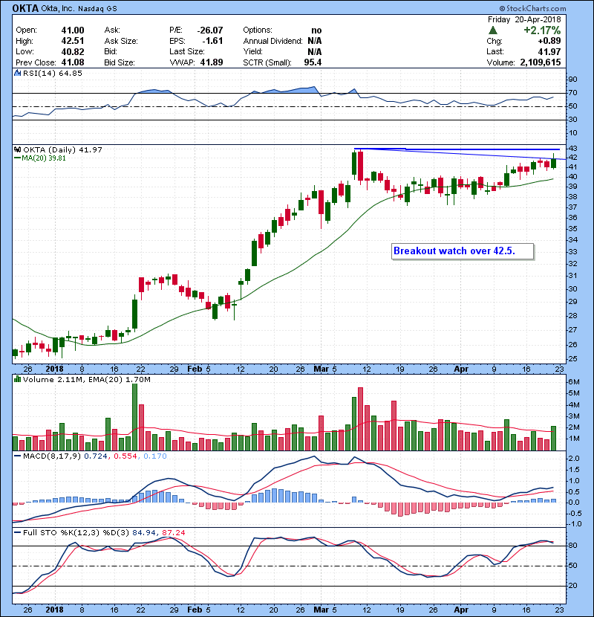Click the P/E value -26.07
Viewport: 594px width, 617px height.
point(210,30)
